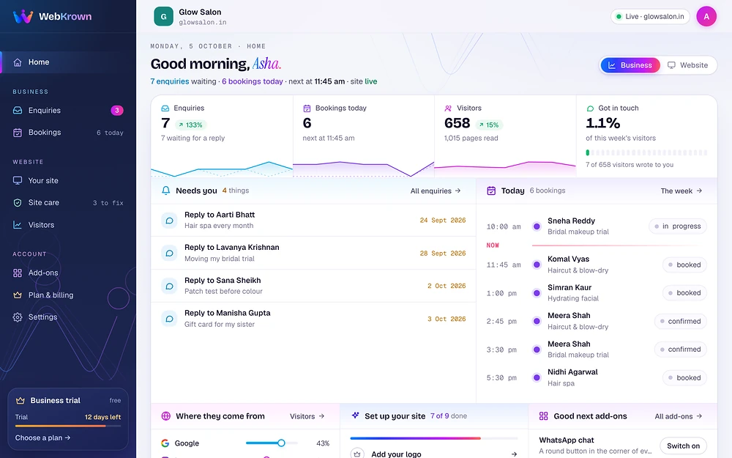Screen dimensions: 732x458
Task: Click the 7 enquiries waiting link
Action: [170, 81]
